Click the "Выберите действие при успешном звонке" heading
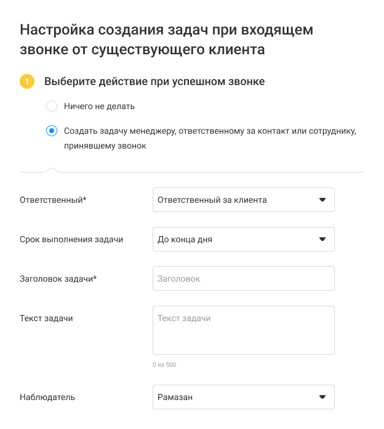 tap(154, 81)
